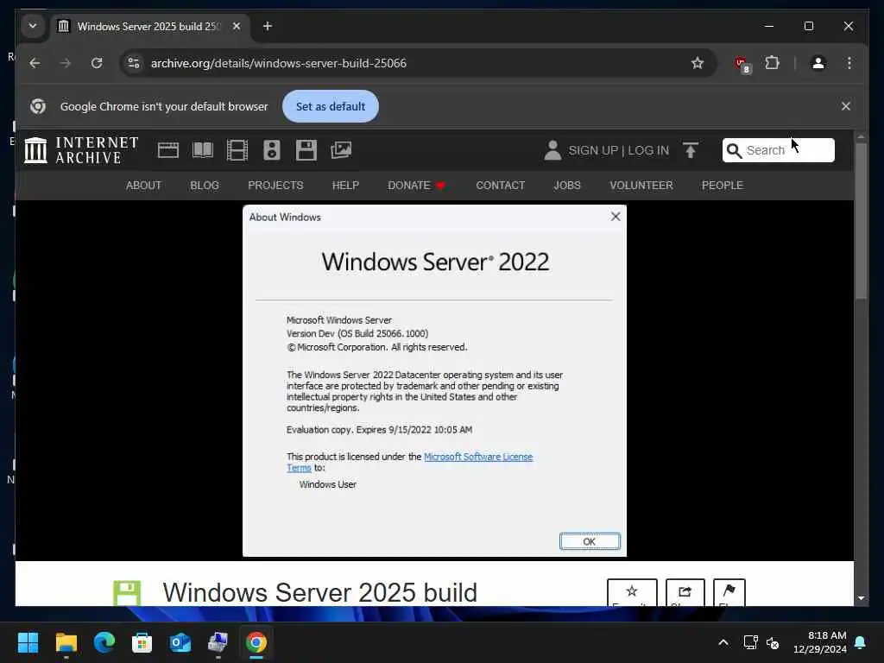Open Server Manager taskbar icon
This screenshot has width=884, height=663.
click(218, 642)
